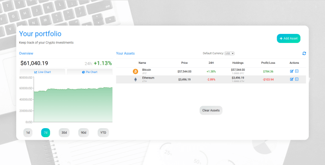The width and height of the screenshot is (325, 165).
Task: Click the Your portfolio heading
Action: [40, 34]
